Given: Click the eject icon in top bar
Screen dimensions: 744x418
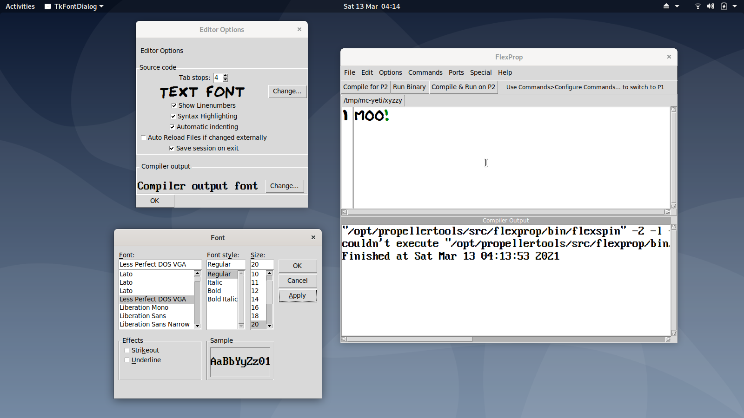Looking at the screenshot, I should 666,7.
